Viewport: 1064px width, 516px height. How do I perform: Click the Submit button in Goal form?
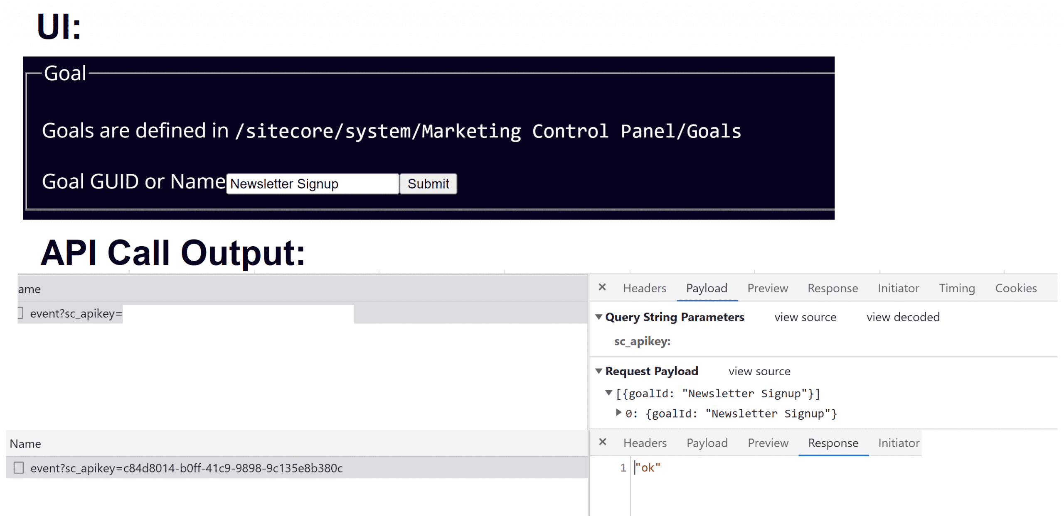[x=428, y=183]
